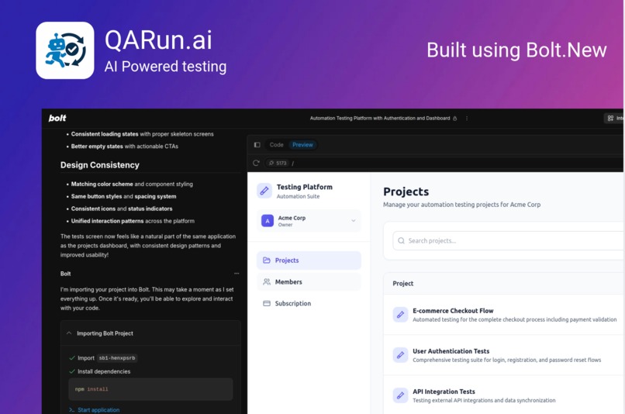Click the 'Automation Suite' subtitle text
The height and width of the screenshot is (414, 625).
click(298, 196)
